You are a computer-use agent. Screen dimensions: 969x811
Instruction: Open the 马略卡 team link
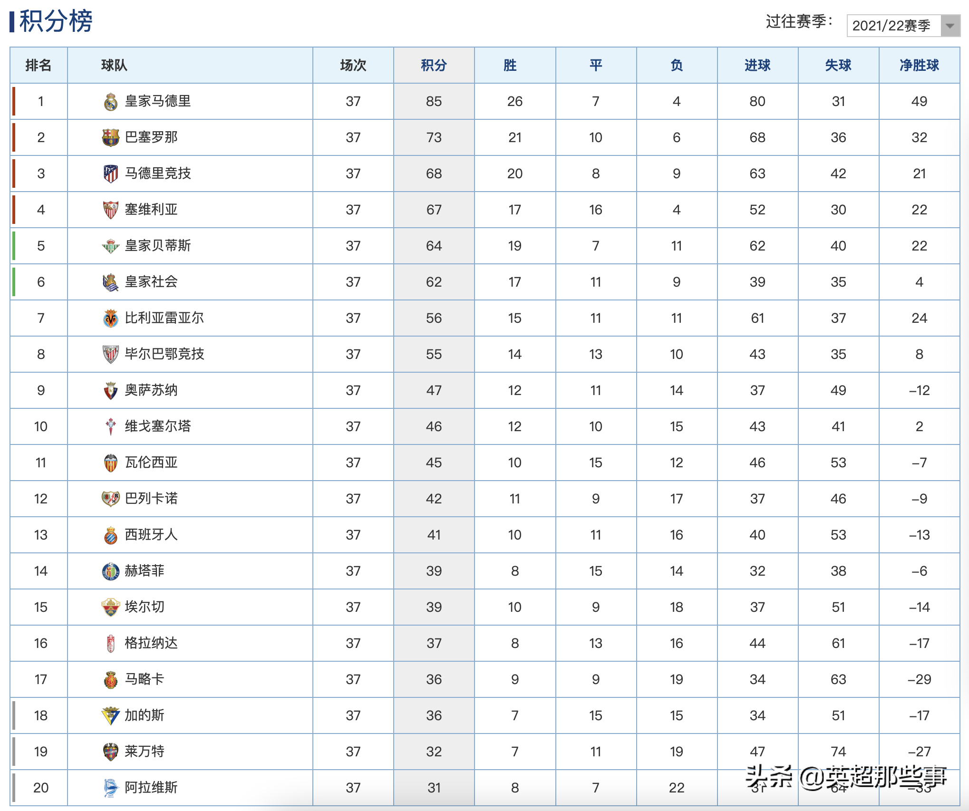coord(145,679)
